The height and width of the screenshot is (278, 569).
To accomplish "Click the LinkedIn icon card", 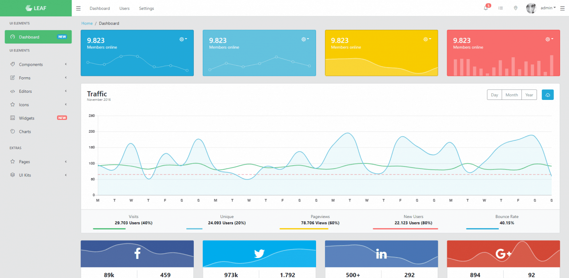I will (381, 254).
